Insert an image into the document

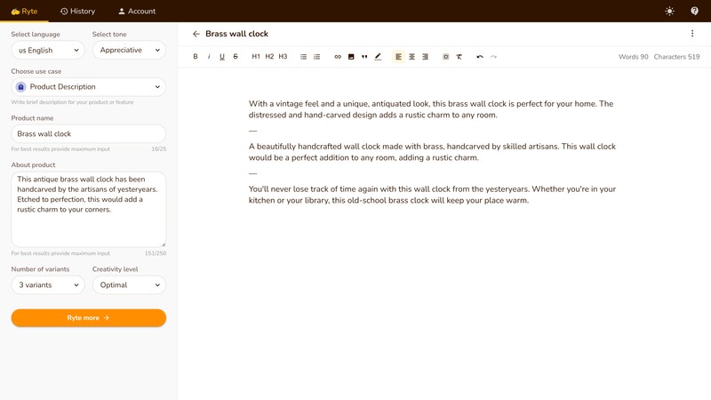tap(351, 57)
